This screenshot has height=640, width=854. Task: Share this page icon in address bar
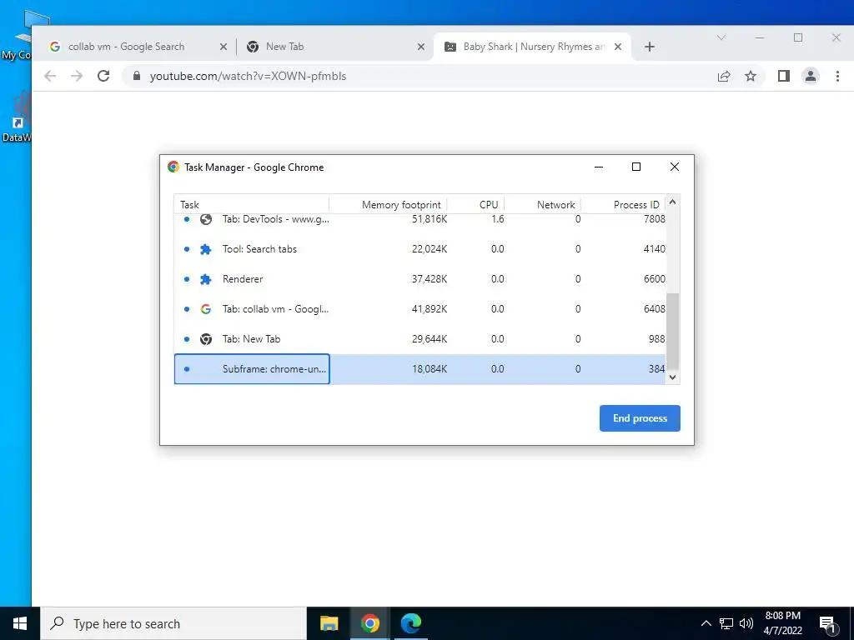(724, 76)
